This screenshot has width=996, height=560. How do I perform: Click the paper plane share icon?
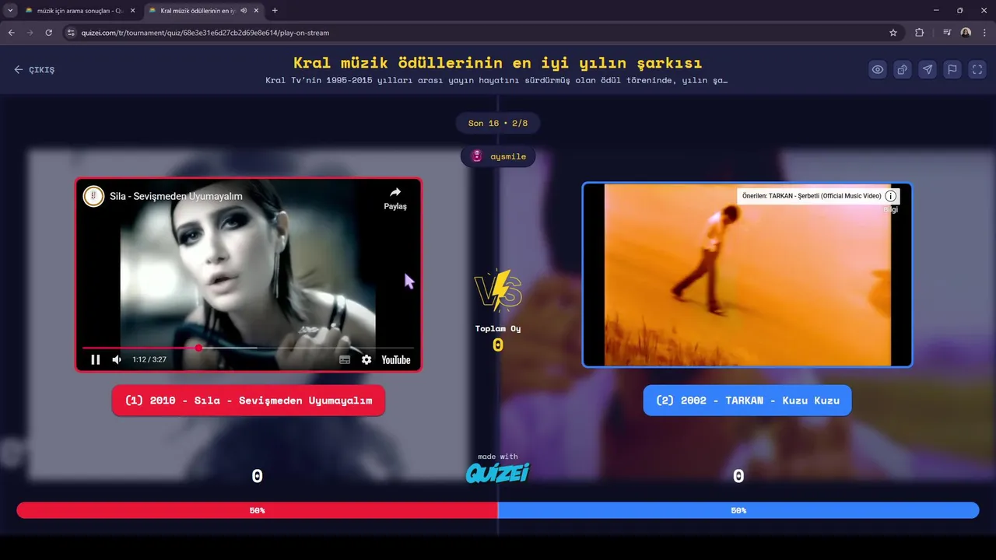pos(928,69)
